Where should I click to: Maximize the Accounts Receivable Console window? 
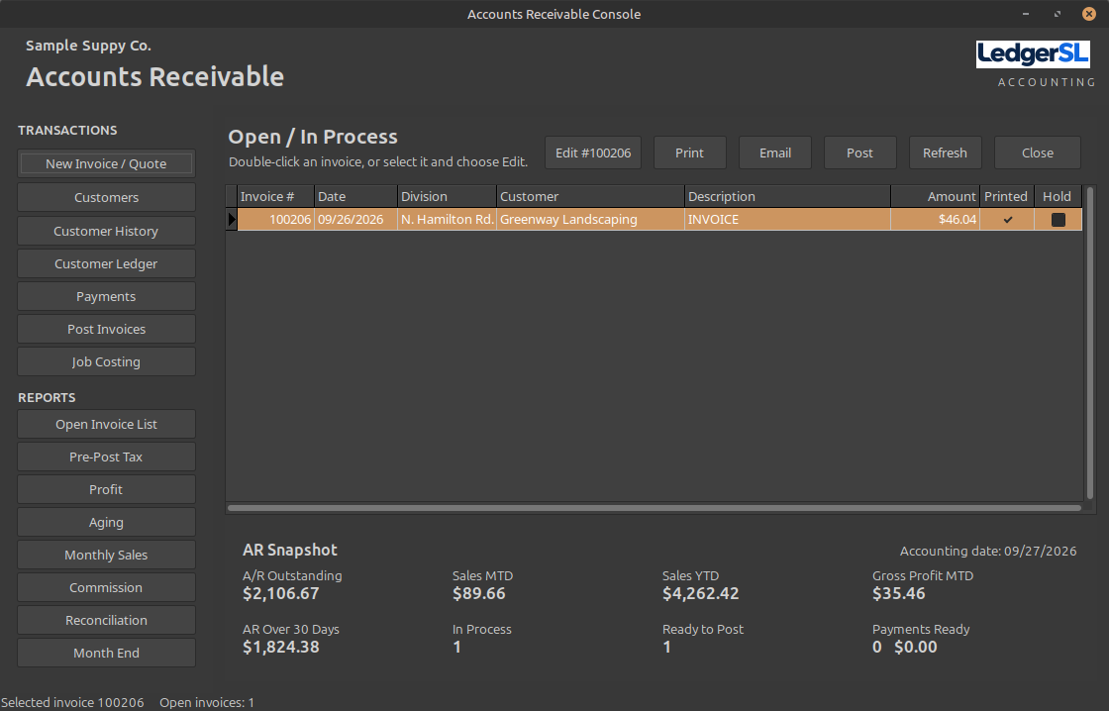pos(1058,14)
